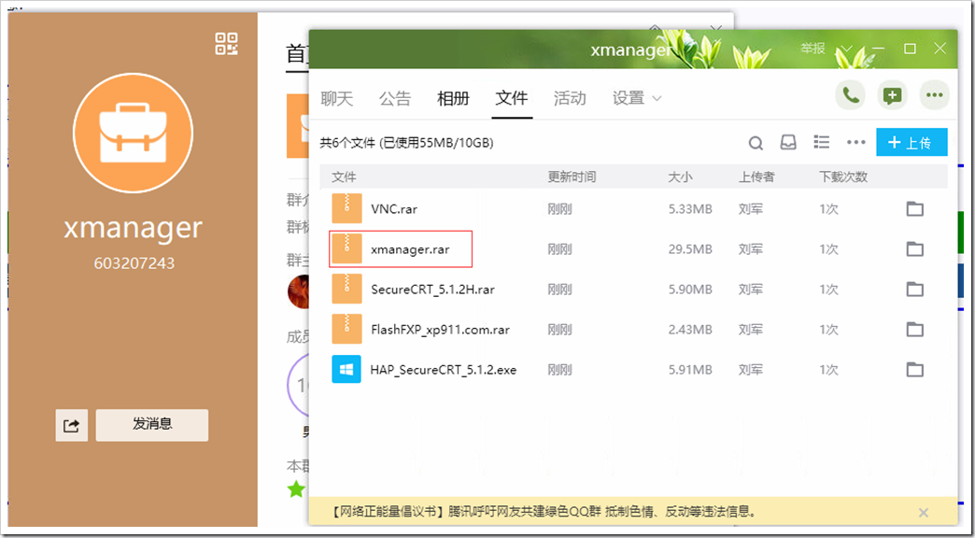This screenshot has height=538, width=975.
Task: Click group number 603207243
Action: click(134, 263)
